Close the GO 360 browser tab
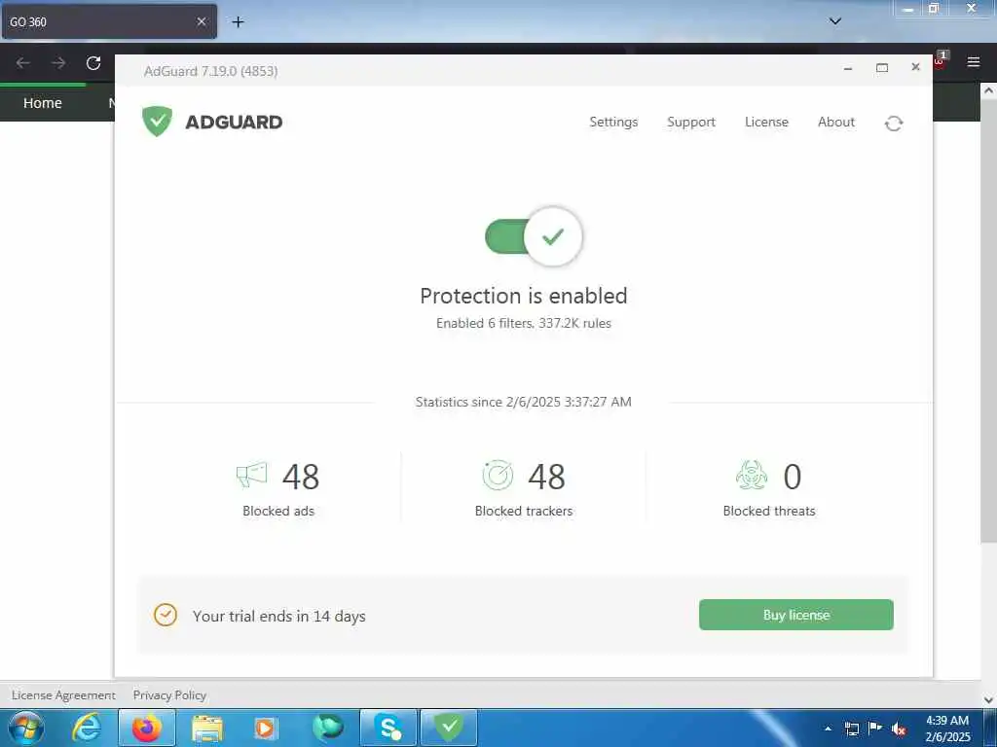 click(201, 21)
